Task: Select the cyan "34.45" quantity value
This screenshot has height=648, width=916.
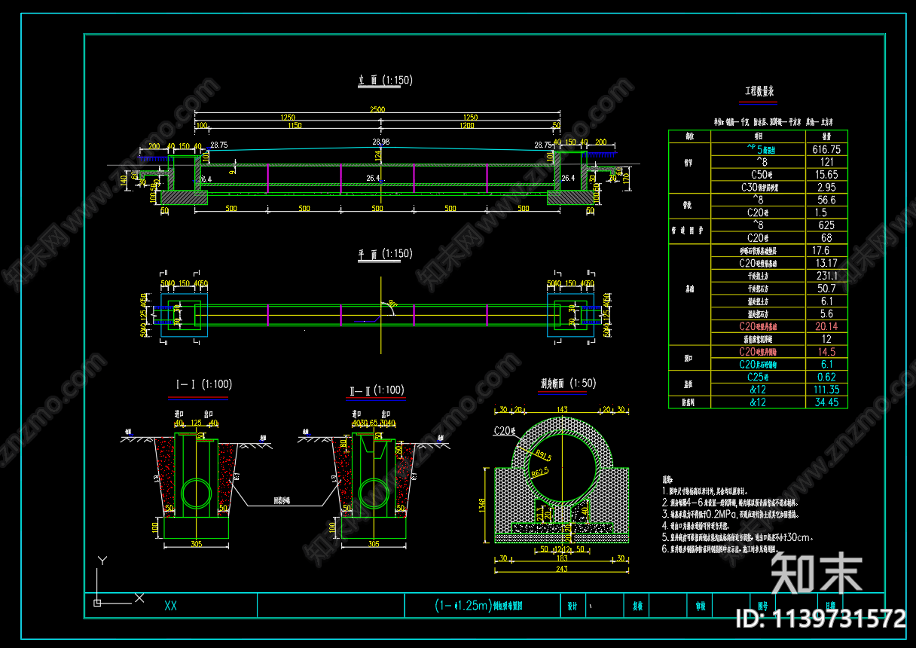Action: (x=826, y=402)
